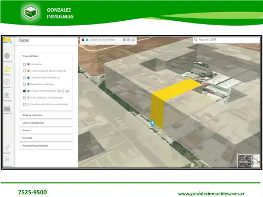The width and height of the screenshot is (263, 197).
Task: Click the green Banda Mínima color swatch
Action: tap(28, 84)
